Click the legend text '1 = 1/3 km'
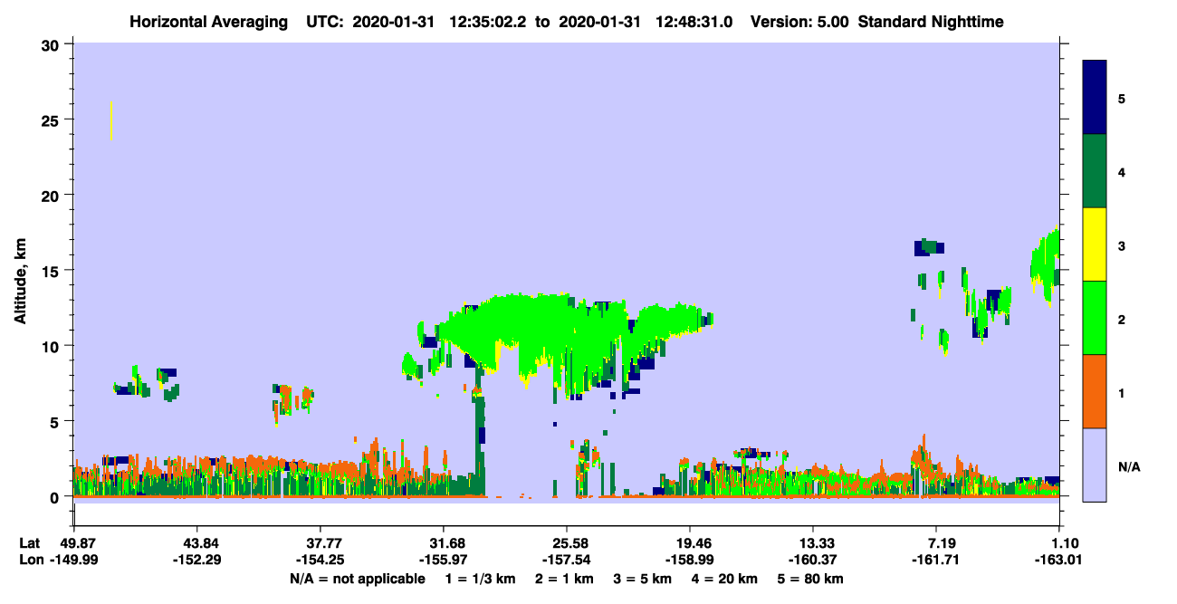 (x=481, y=579)
